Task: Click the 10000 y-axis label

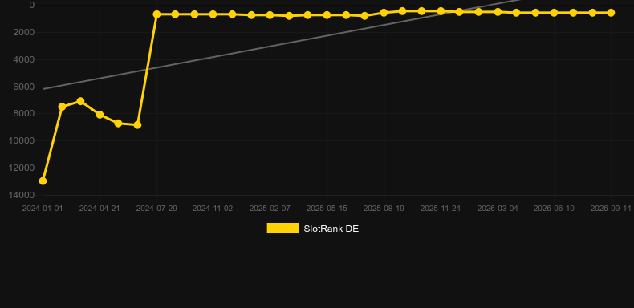Action: coord(22,140)
